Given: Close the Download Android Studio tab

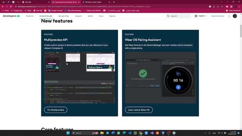Looking at the screenshot, I should (x=79, y=2).
